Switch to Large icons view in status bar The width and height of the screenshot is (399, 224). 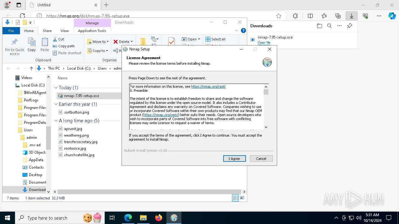[242, 198]
